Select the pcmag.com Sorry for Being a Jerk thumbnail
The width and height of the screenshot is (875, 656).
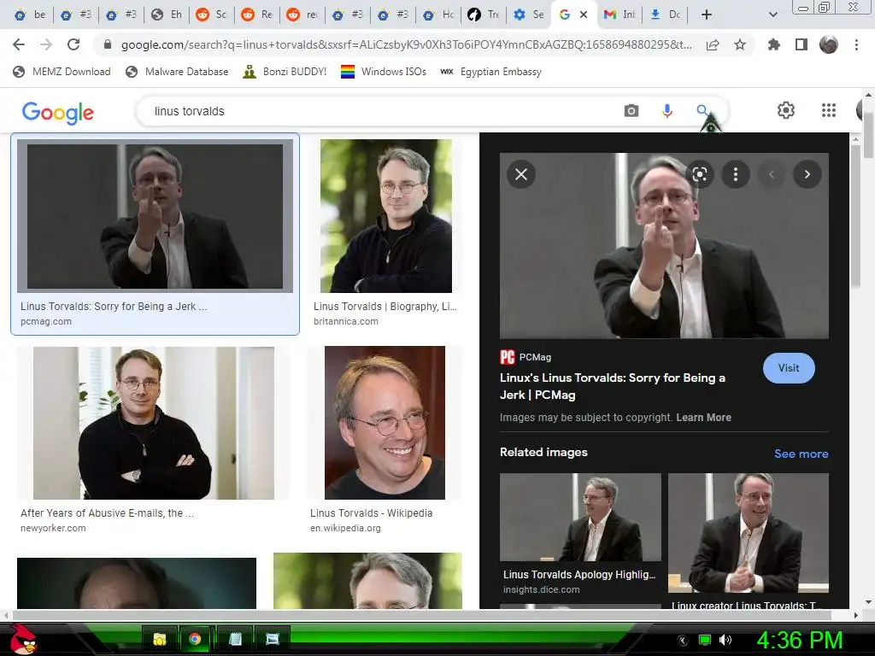(x=156, y=216)
